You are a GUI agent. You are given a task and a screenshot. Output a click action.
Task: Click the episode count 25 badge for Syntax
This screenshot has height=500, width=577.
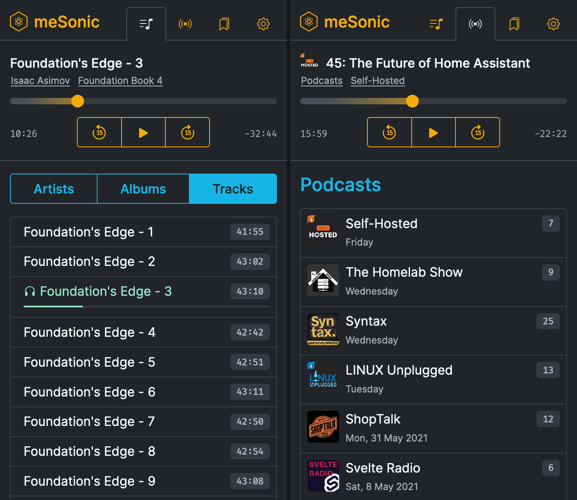click(548, 321)
